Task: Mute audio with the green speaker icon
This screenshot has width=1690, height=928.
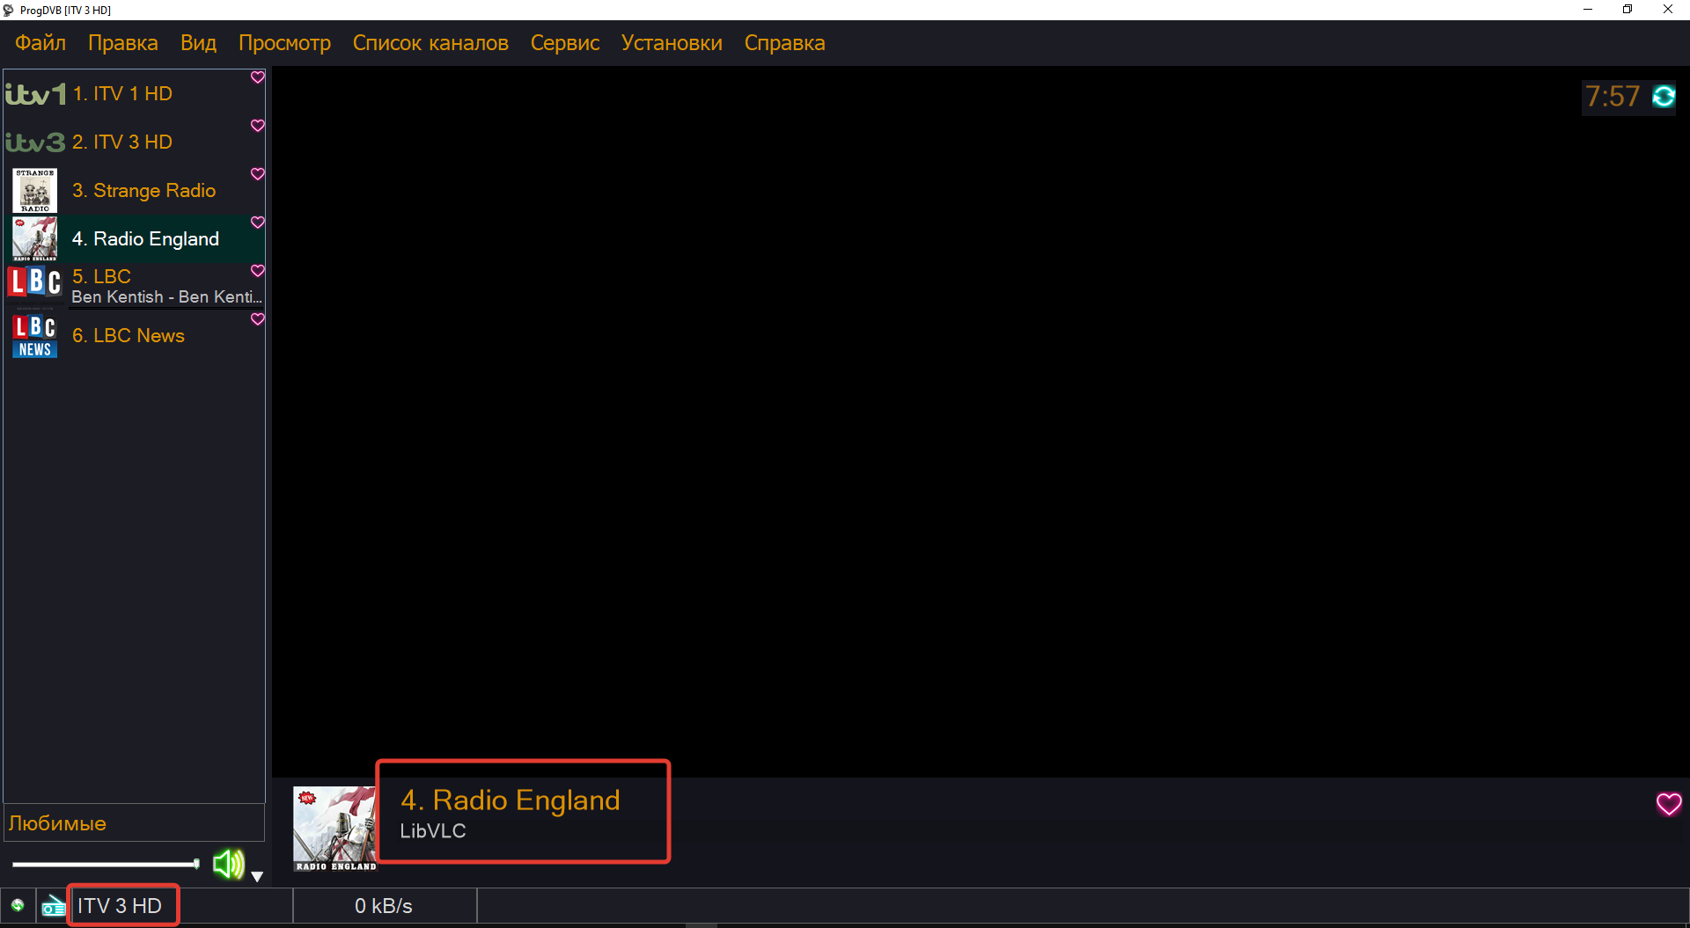Action: (x=228, y=864)
